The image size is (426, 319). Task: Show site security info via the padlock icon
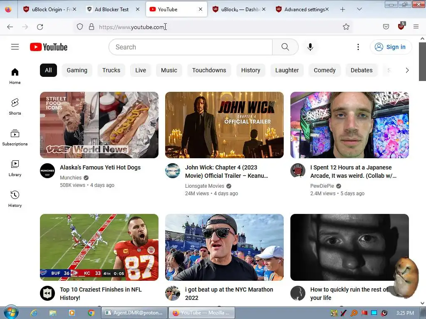92,27
